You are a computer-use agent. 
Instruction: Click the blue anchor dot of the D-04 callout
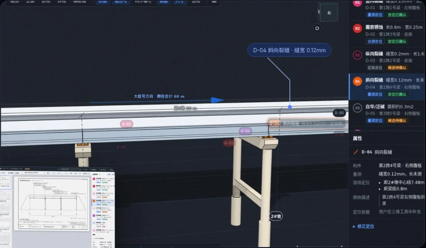[x=290, y=107]
